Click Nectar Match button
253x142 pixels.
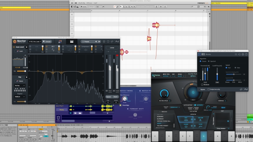click(116, 97)
